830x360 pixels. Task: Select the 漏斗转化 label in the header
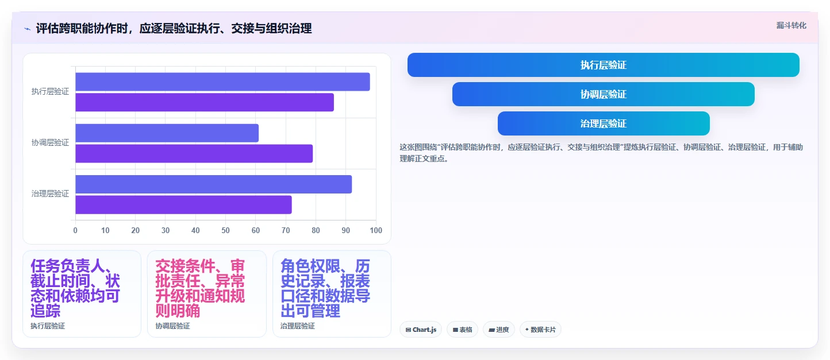(x=791, y=26)
